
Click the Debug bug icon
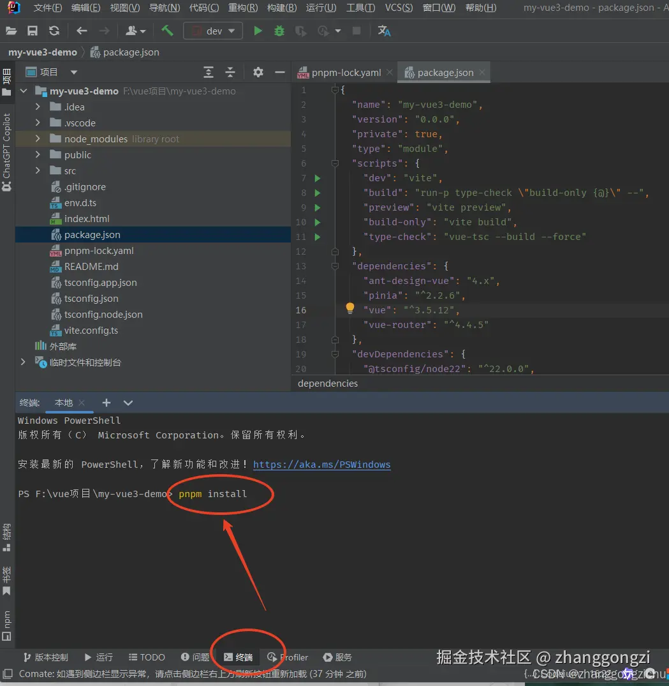(279, 31)
